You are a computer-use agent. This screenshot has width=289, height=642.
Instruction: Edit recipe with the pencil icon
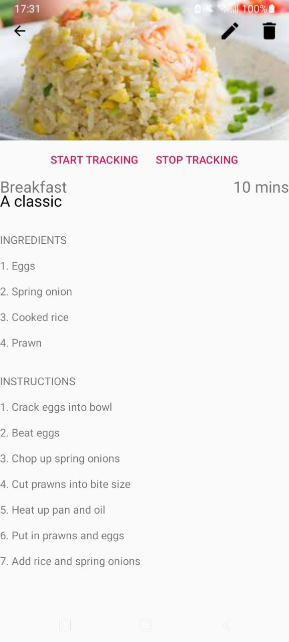click(x=230, y=31)
